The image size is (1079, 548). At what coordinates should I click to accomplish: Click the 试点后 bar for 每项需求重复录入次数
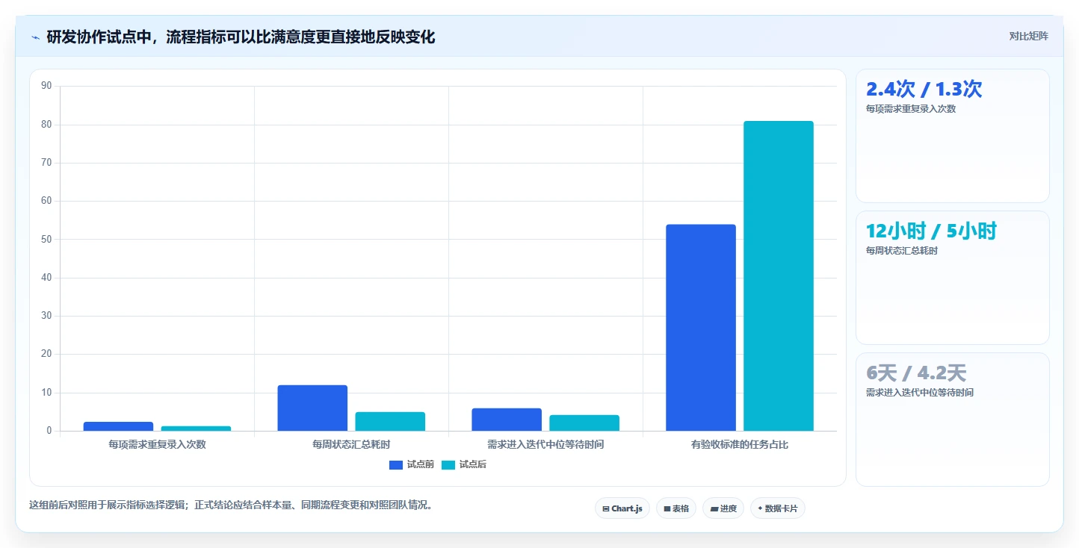196,429
